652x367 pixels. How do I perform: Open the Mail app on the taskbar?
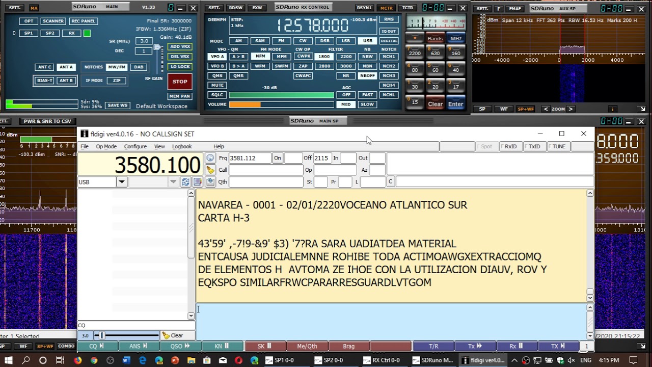click(224, 360)
